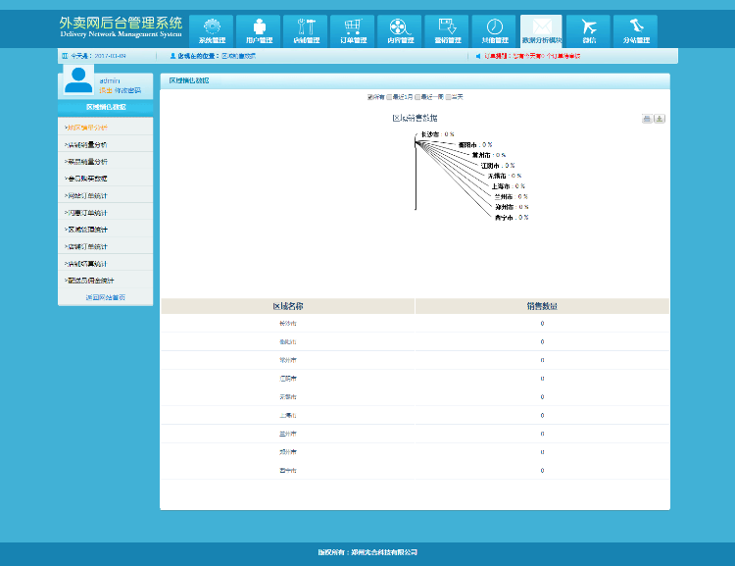Click the print chart icon

coord(647,119)
